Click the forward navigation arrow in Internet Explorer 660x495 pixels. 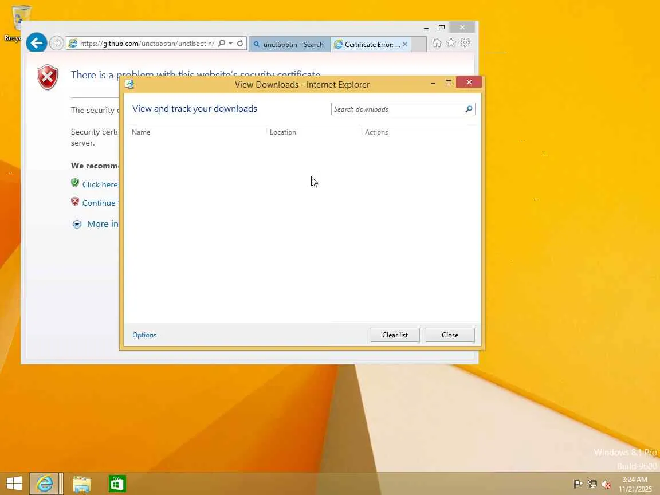click(x=56, y=43)
